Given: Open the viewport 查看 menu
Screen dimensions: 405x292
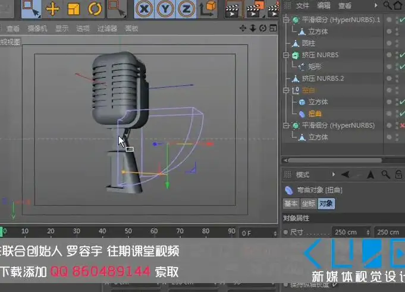Looking at the screenshot, I should coord(13,29).
